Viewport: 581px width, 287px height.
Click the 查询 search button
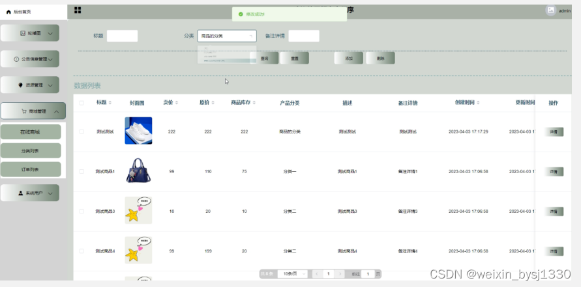pyautogui.click(x=264, y=58)
